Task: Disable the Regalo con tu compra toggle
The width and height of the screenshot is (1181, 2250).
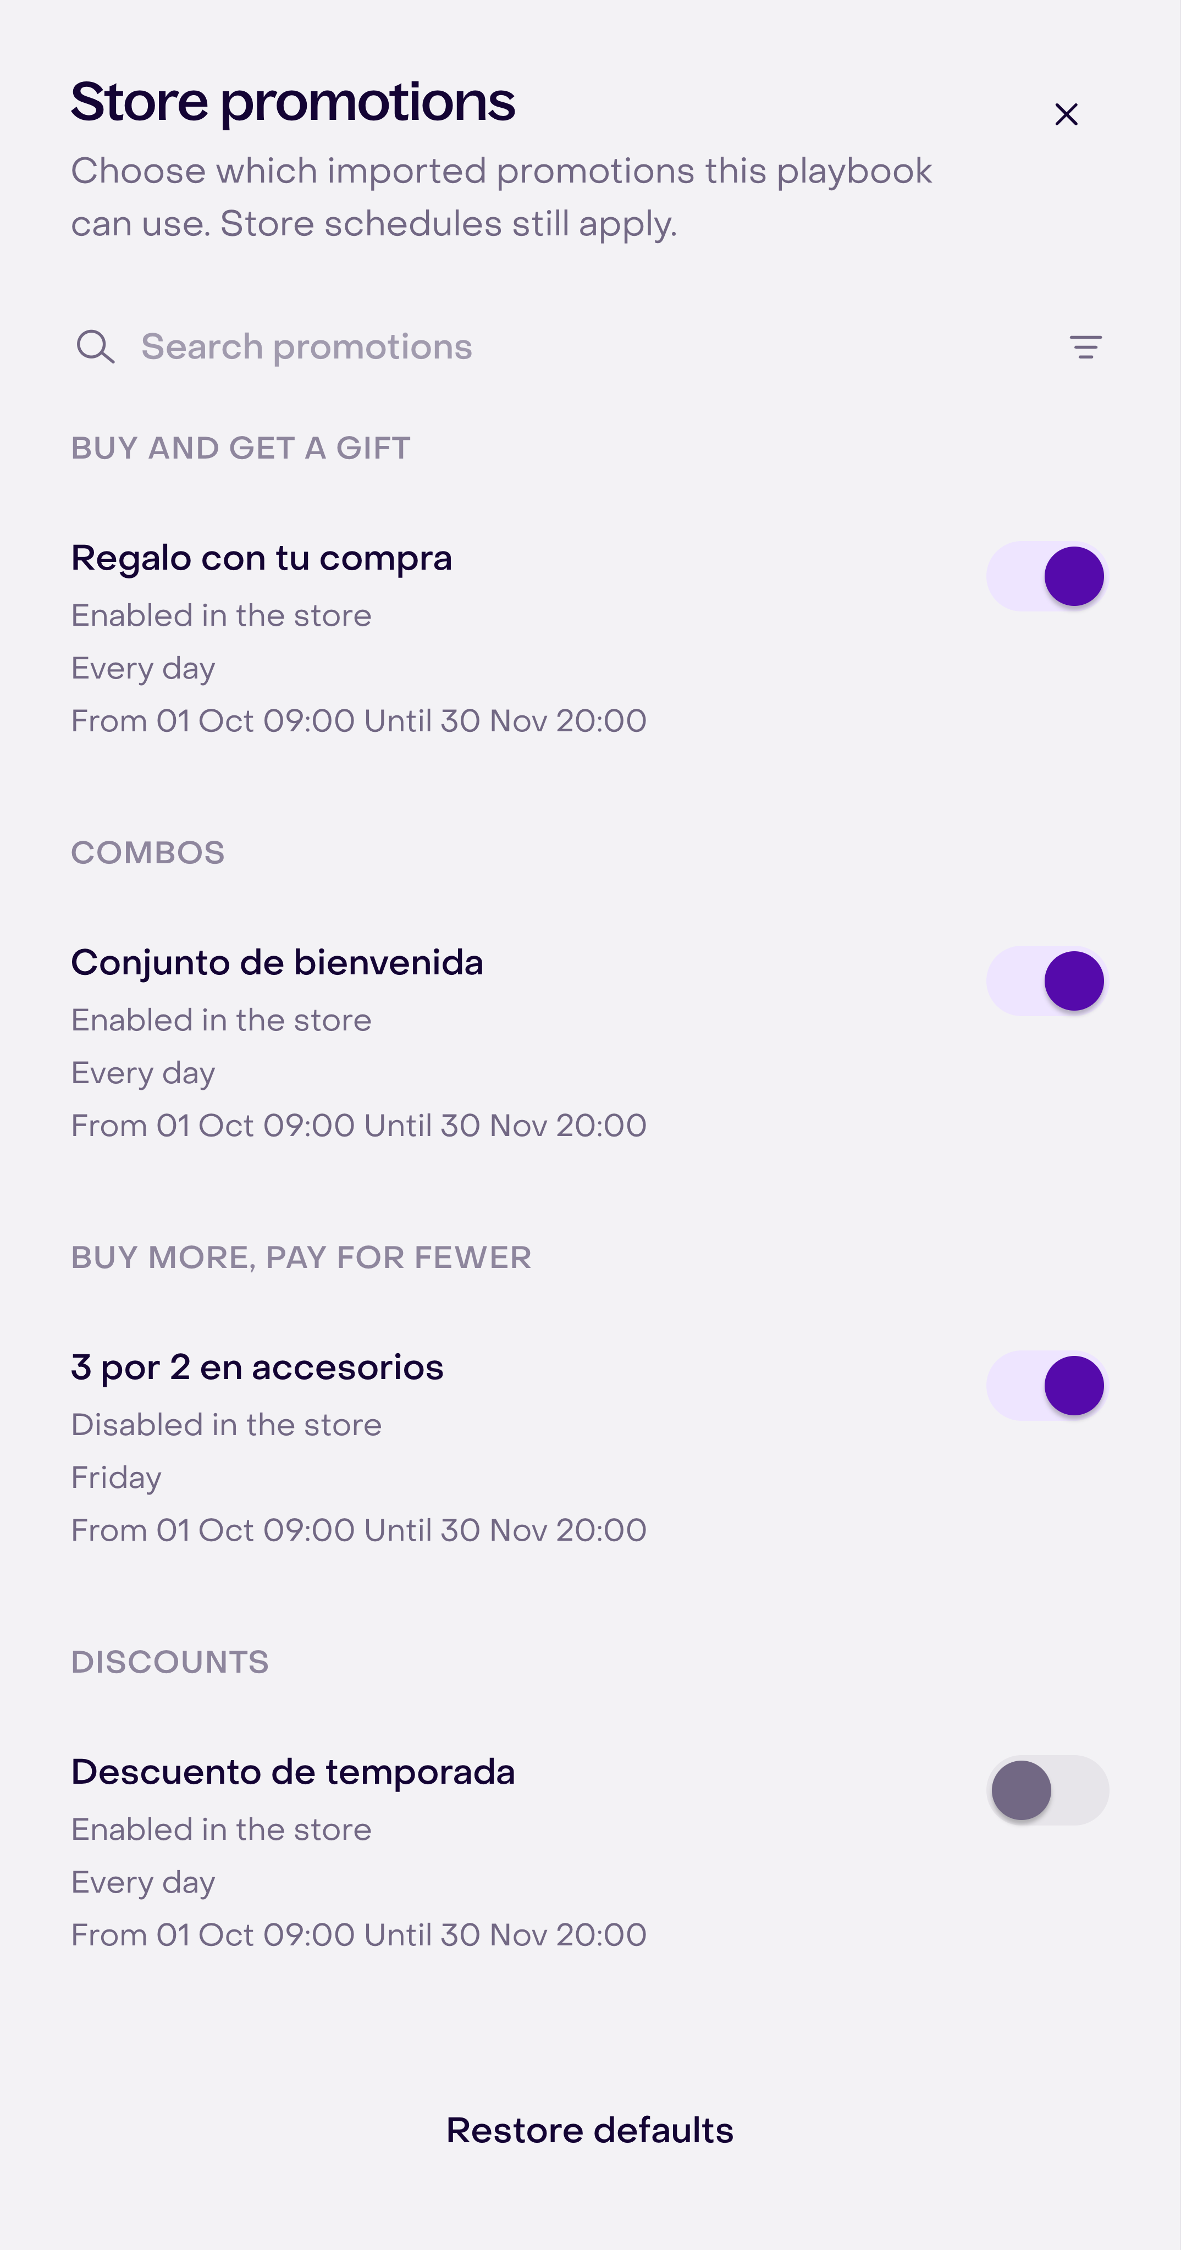Action: (1047, 576)
